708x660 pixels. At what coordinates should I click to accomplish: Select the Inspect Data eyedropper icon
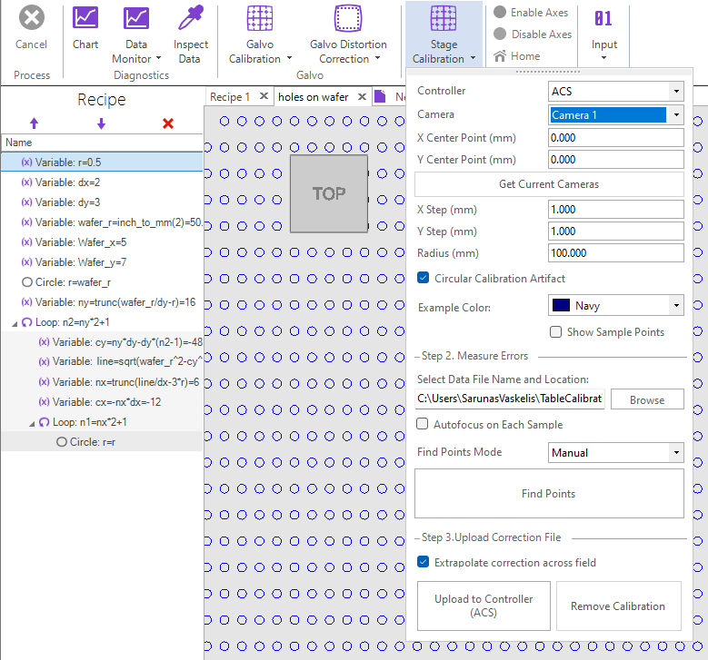[x=190, y=18]
